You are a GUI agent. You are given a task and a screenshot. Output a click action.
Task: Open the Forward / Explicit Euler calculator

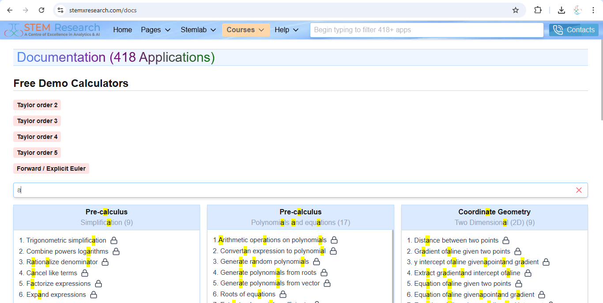click(x=51, y=168)
